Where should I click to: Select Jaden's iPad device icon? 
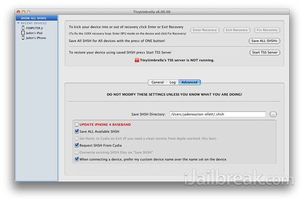(23, 33)
